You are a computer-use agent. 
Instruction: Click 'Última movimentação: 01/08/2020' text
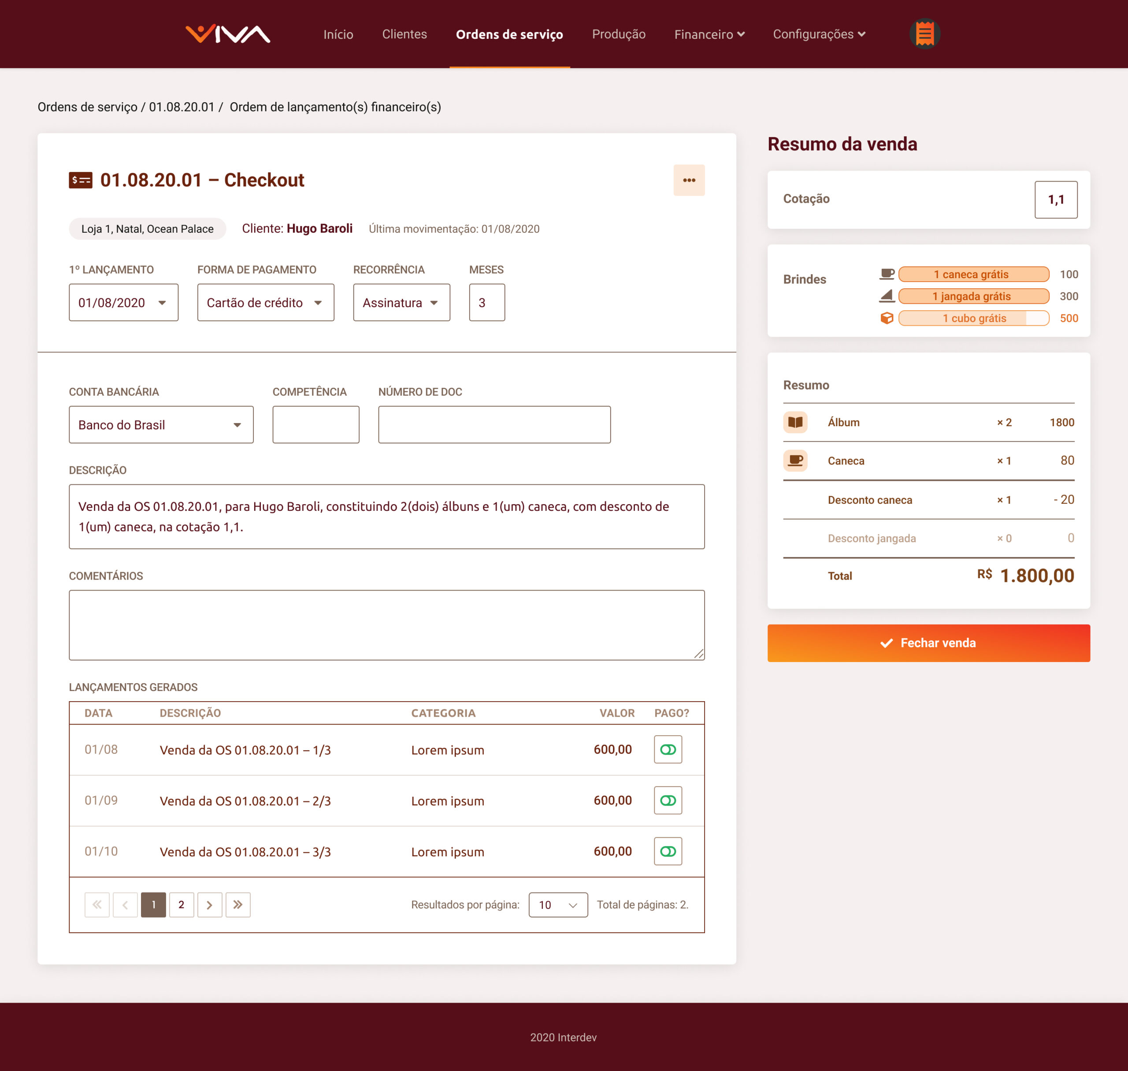(x=454, y=229)
